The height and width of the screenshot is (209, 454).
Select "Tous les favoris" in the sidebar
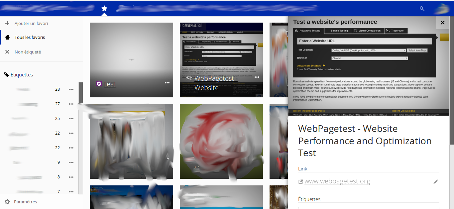(30, 37)
